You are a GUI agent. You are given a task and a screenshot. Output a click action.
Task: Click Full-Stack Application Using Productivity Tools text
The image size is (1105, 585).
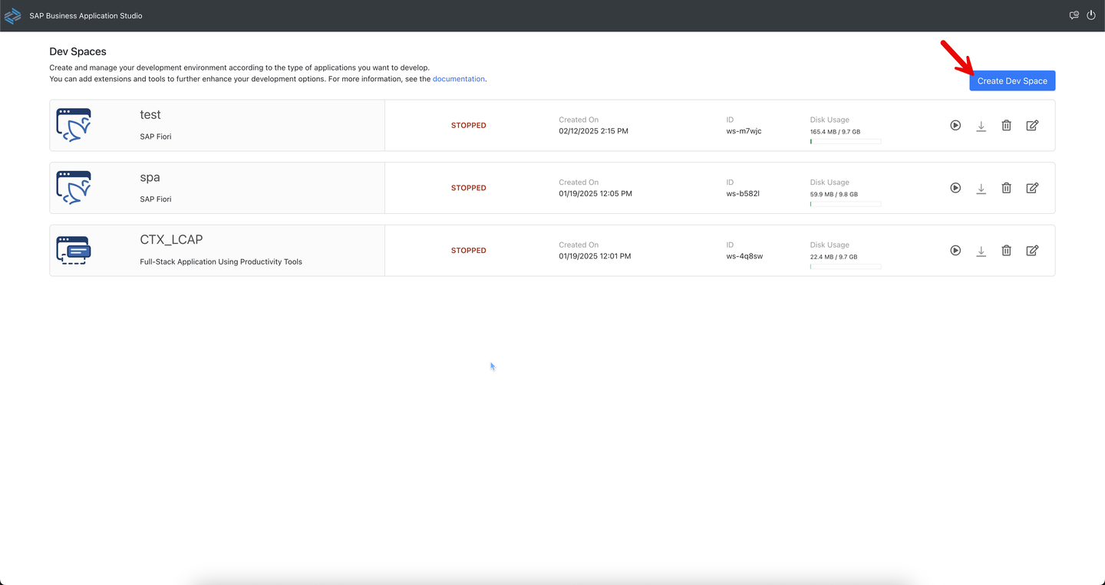pos(221,261)
